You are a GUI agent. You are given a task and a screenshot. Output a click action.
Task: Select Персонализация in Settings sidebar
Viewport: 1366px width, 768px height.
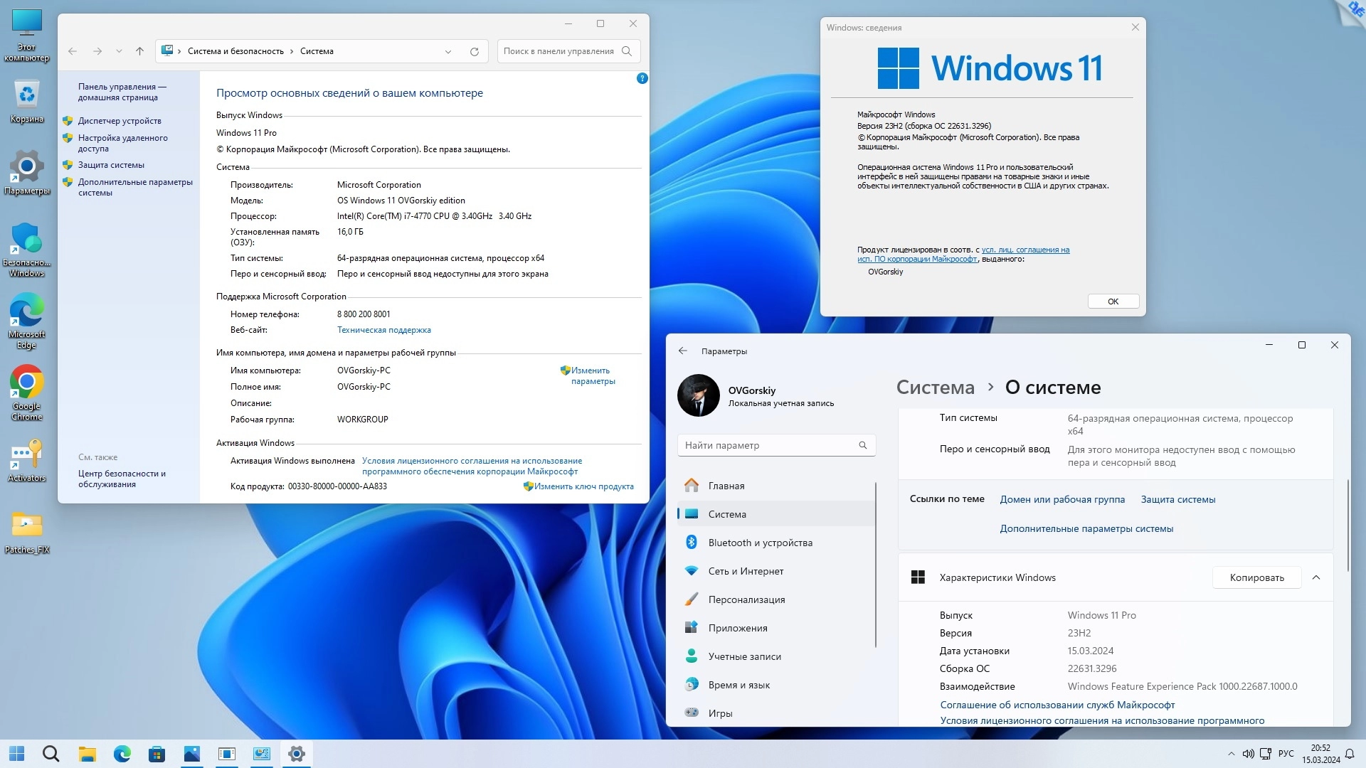coord(746,599)
